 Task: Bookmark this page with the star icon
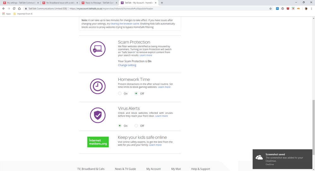[x=271, y=9]
